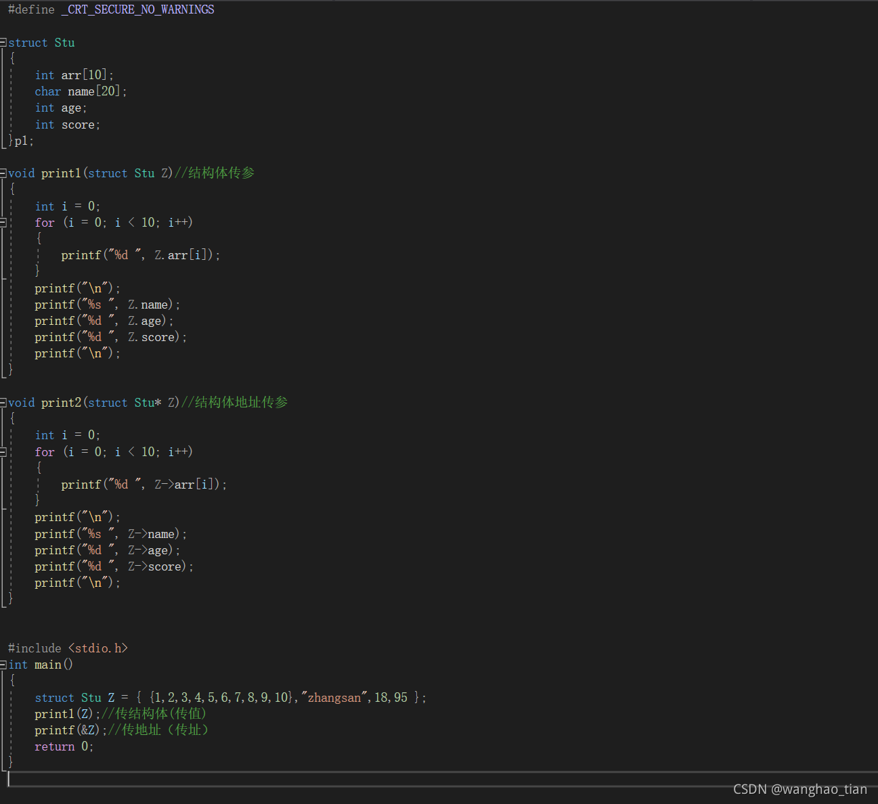The width and height of the screenshot is (878, 804).
Task: Click the '#include <stdio.h>' line
Action: [x=68, y=648]
